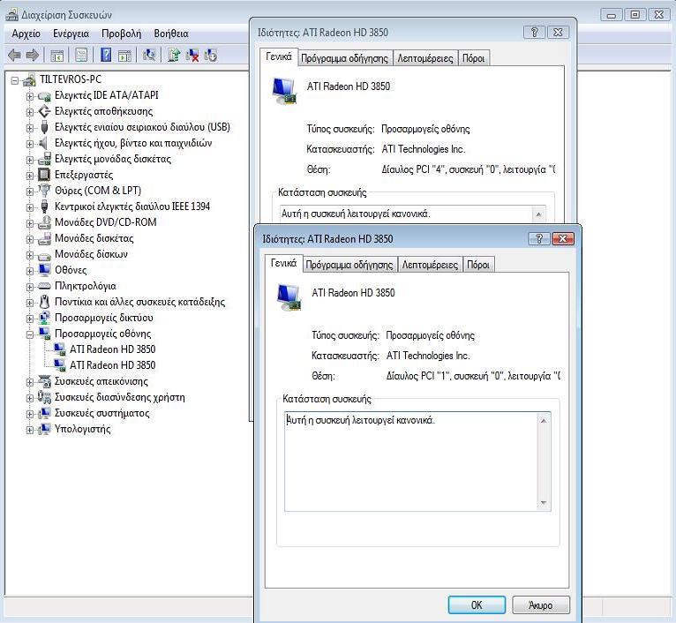Click the sound controllers speaker icon
676x623 pixels.
click(x=43, y=143)
